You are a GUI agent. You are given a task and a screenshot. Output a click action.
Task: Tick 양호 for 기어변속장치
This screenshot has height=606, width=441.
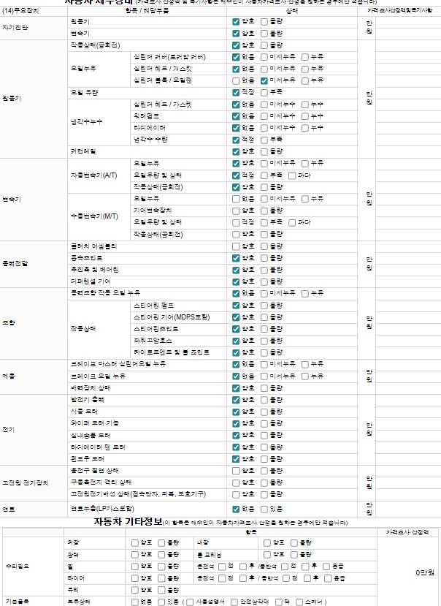[x=236, y=211]
